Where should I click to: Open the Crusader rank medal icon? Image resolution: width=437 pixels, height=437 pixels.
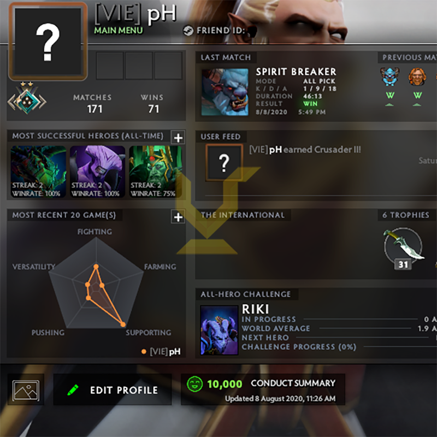click(x=27, y=99)
